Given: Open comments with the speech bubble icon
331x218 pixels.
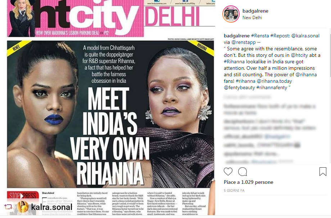Looking at the screenshot, I should pyautogui.click(x=242, y=172).
